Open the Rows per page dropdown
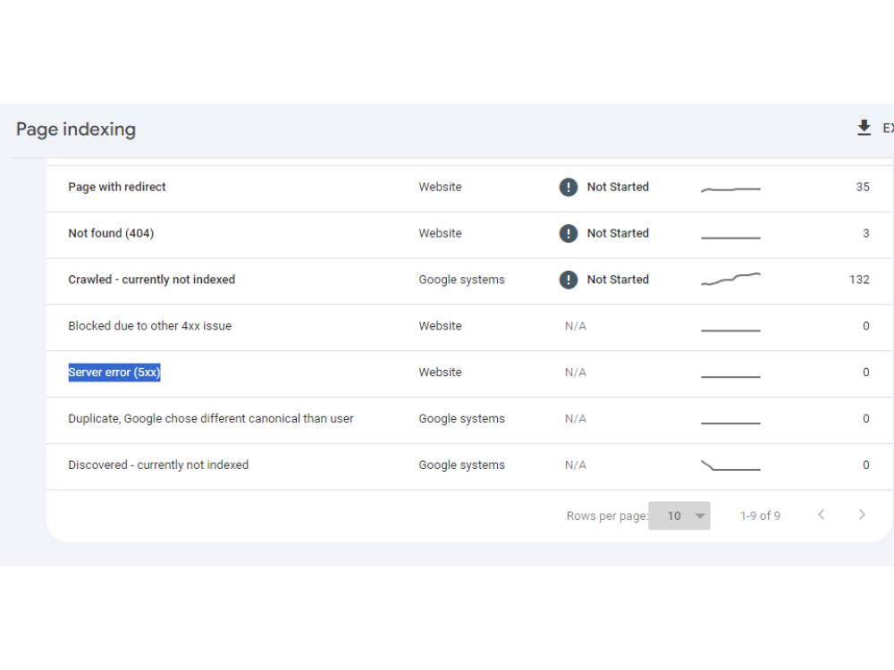The width and height of the screenshot is (894, 670). coord(679,515)
